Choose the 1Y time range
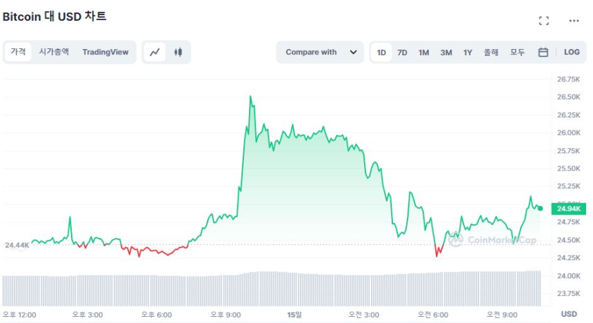This screenshot has height=323, width=593. (x=468, y=52)
